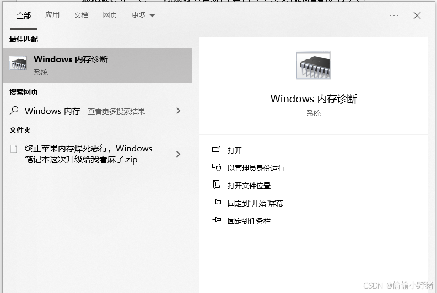437x293 pixels.
Task: Click the memory chip icon in left results
Action: [x=18, y=63]
